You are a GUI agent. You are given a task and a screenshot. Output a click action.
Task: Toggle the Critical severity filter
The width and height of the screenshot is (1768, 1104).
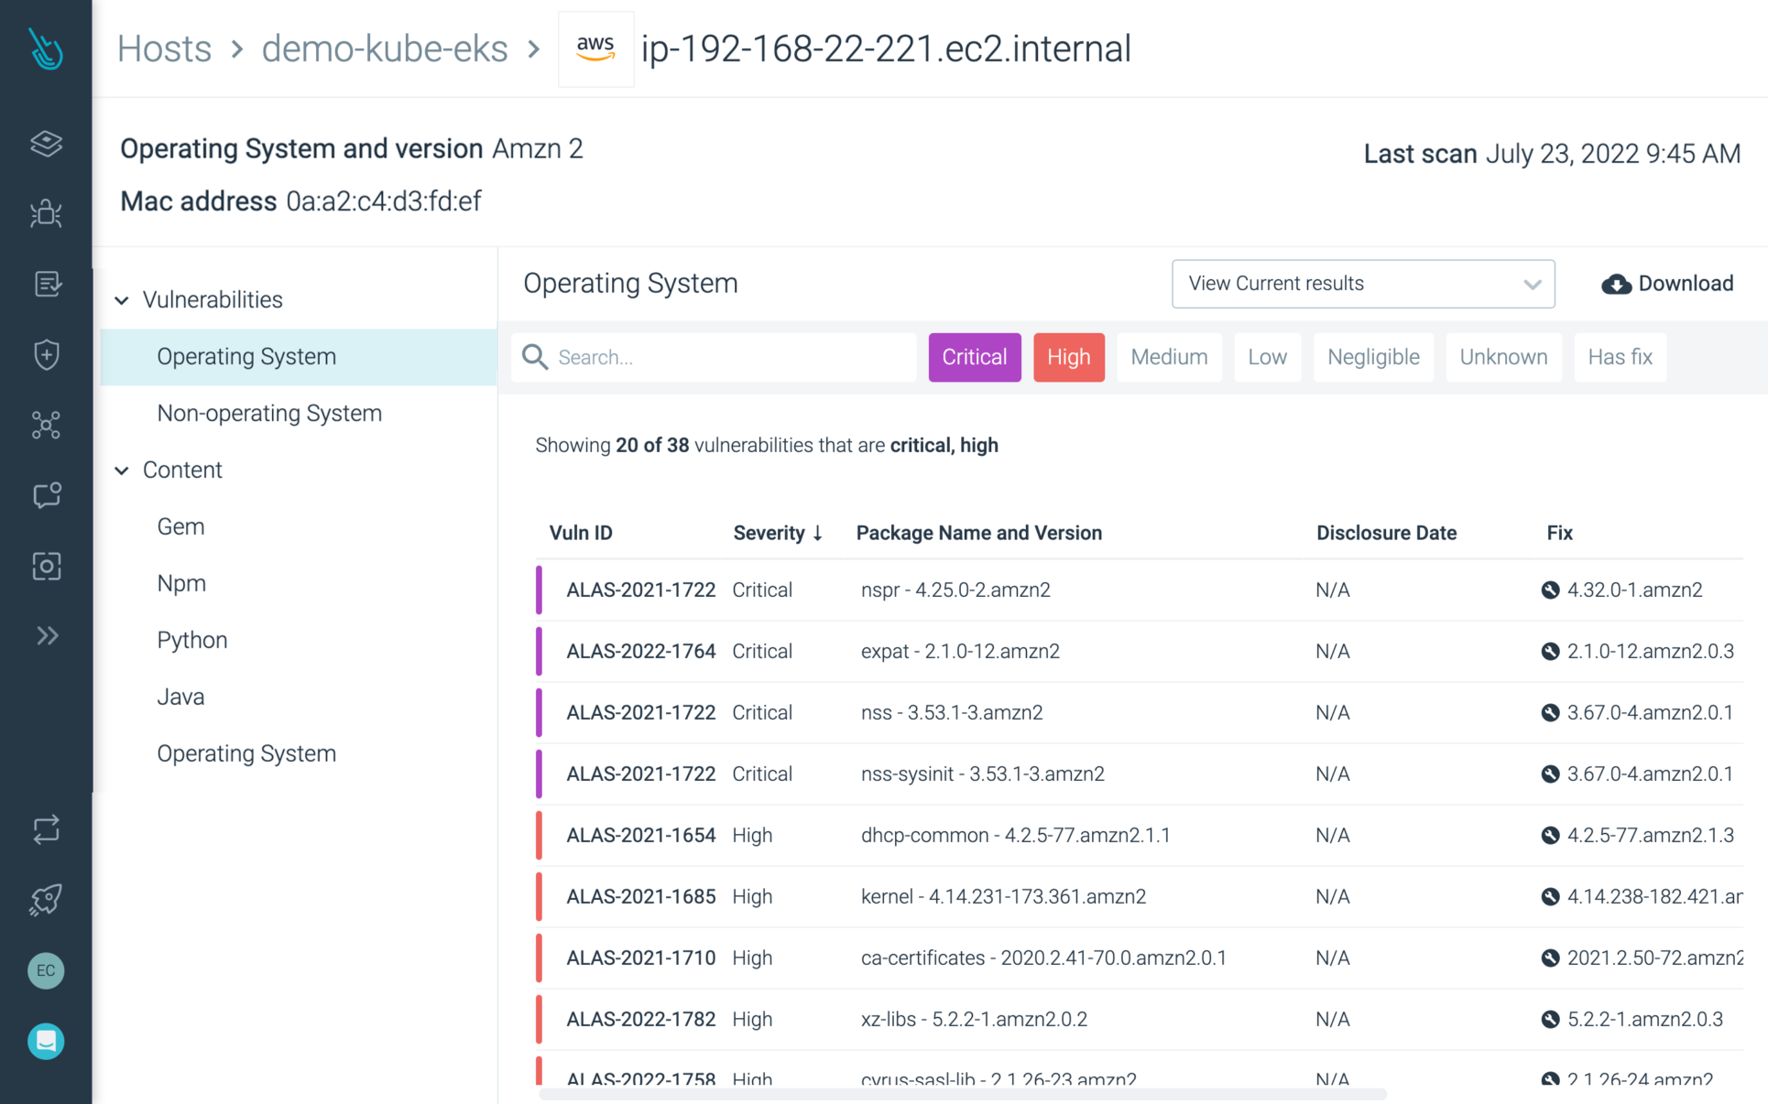974,357
